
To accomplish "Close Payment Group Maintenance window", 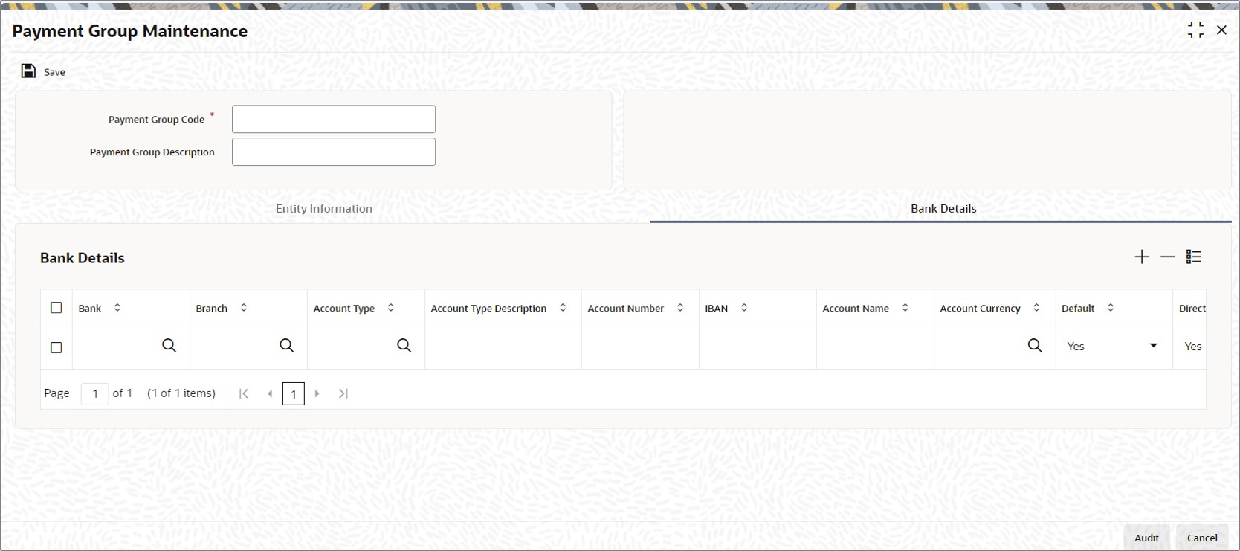I will 1221,30.
